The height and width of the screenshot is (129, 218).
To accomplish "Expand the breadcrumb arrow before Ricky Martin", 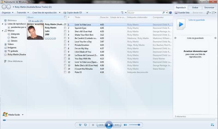I will (13, 7).
